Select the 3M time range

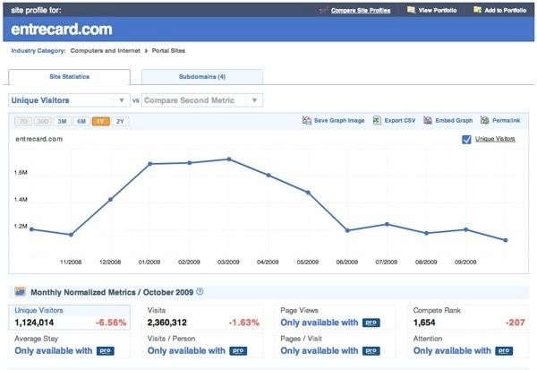click(x=62, y=121)
